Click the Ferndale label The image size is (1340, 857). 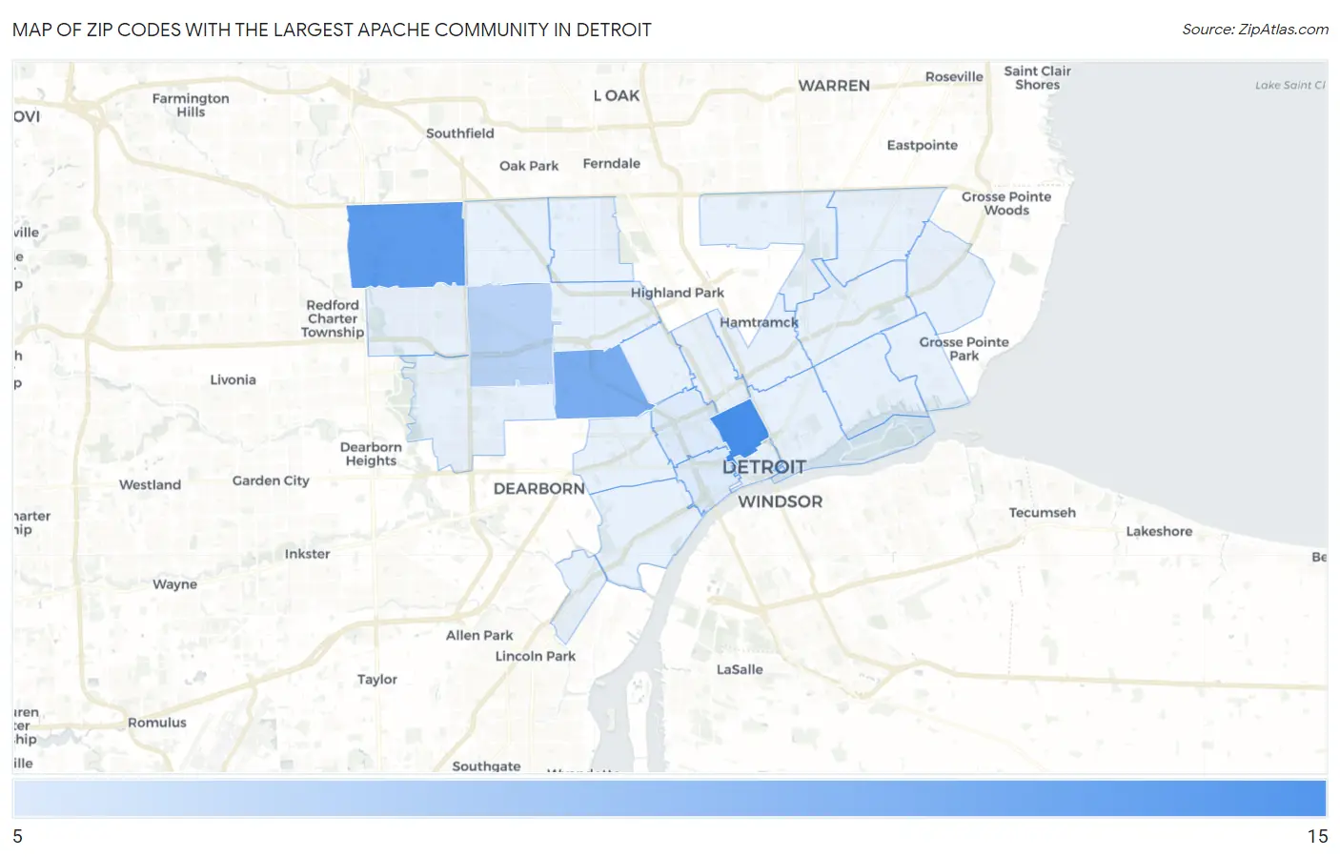point(611,163)
